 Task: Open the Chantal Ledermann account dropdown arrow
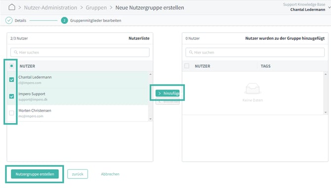pyautogui.click(x=329, y=7)
